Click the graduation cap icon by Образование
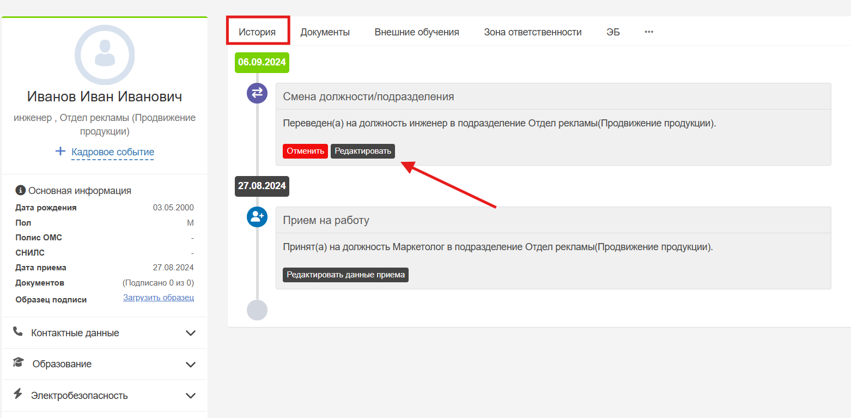851x418 pixels. [19, 362]
